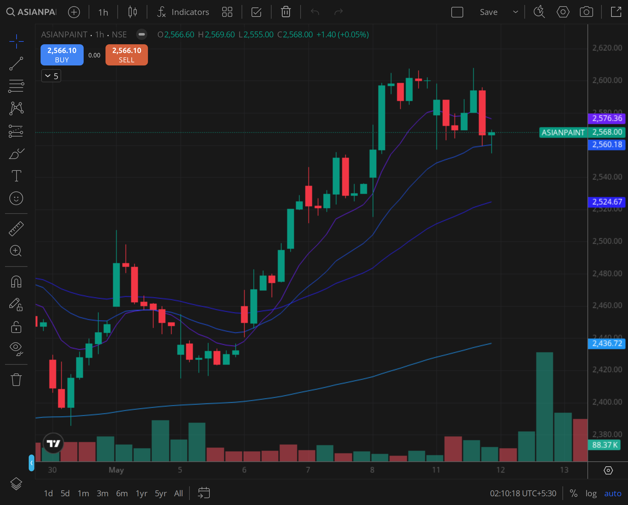Open price axis settings gear at bottom right
This screenshot has width=628, height=505.
[x=608, y=470]
